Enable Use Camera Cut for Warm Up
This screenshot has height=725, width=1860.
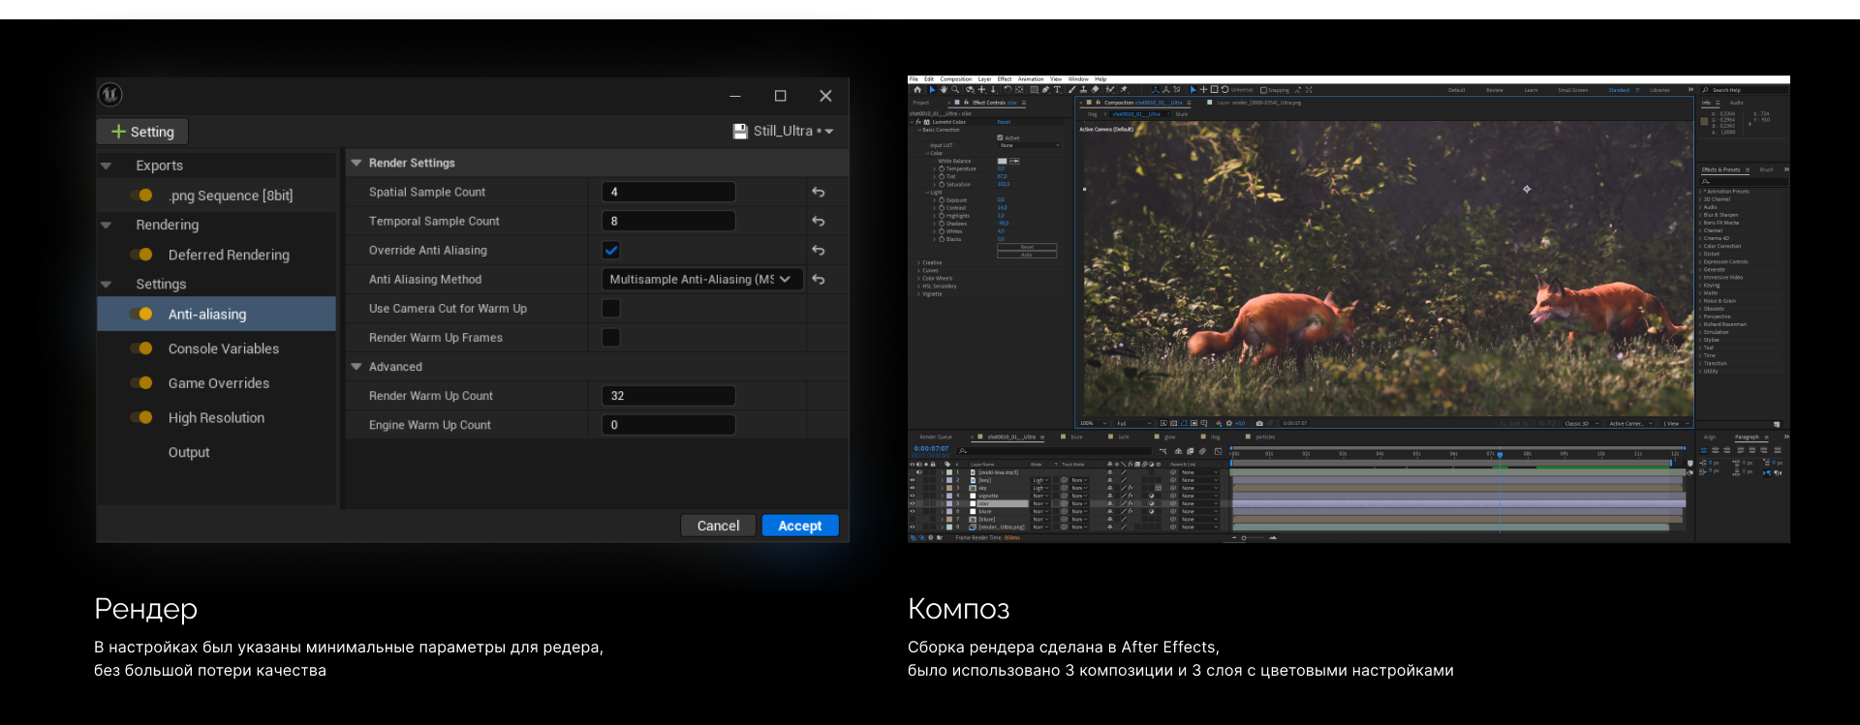click(611, 308)
